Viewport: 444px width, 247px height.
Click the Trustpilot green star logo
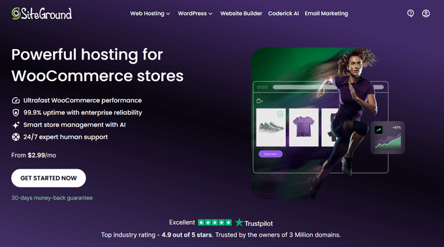(239, 222)
